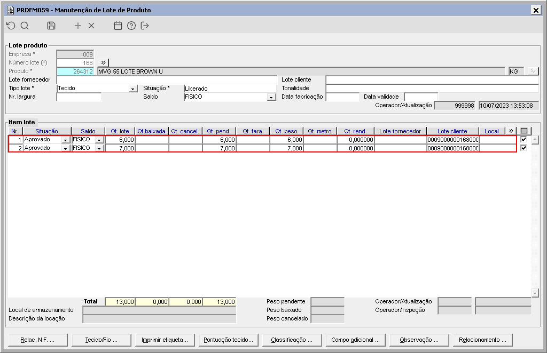Click the Pontuação tecido button
The height and width of the screenshot is (353, 547).
(x=228, y=340)
